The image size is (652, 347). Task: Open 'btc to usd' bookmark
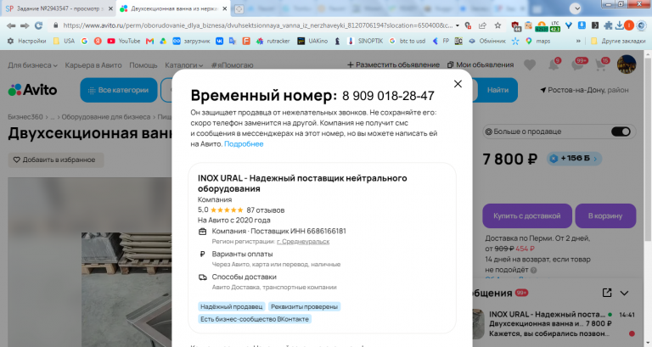pyautogui.click(x=407, y=41)
